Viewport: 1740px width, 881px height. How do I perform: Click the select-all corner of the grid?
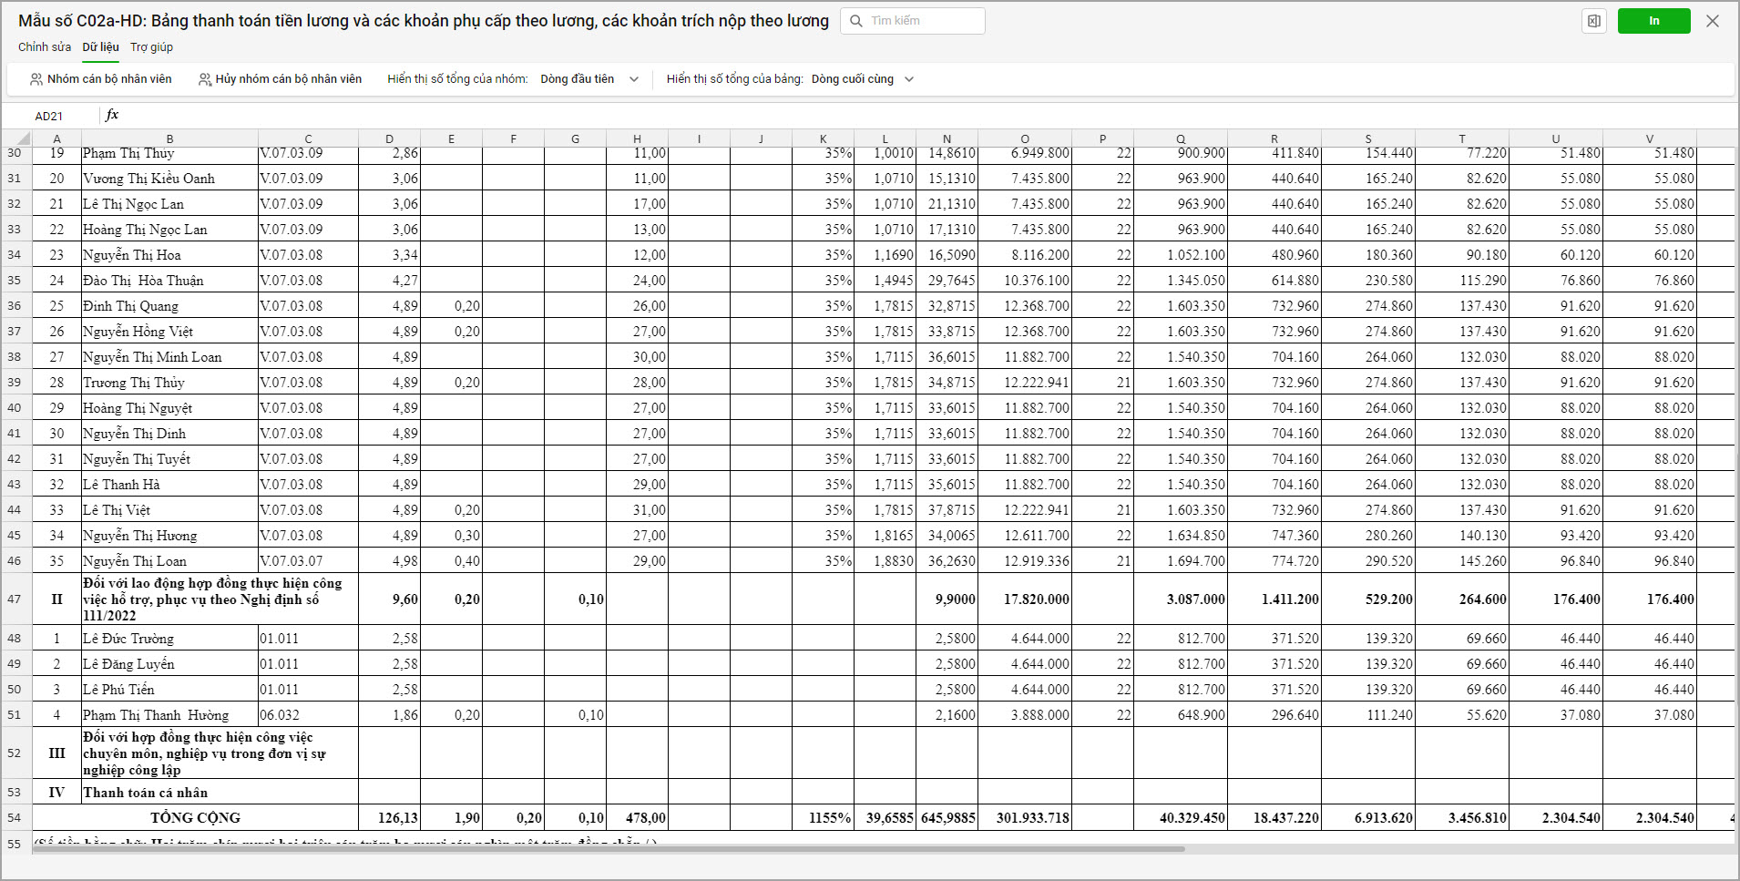(17, 138)
